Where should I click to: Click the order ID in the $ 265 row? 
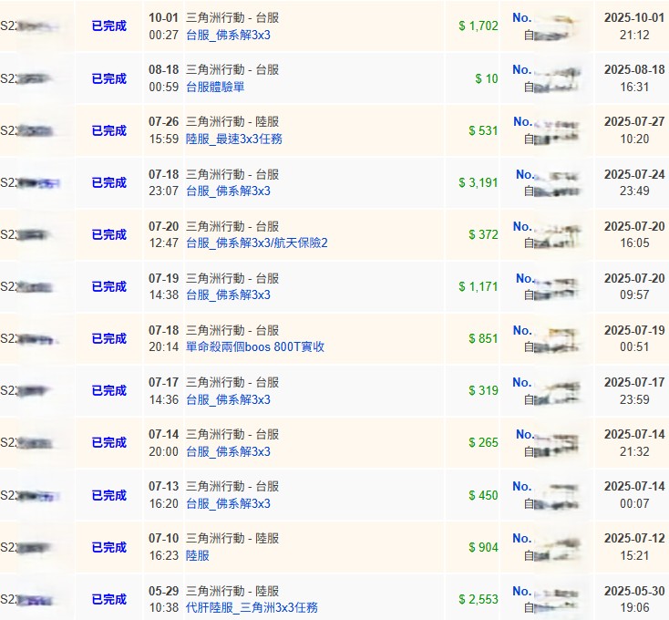(x=26, y=442)
